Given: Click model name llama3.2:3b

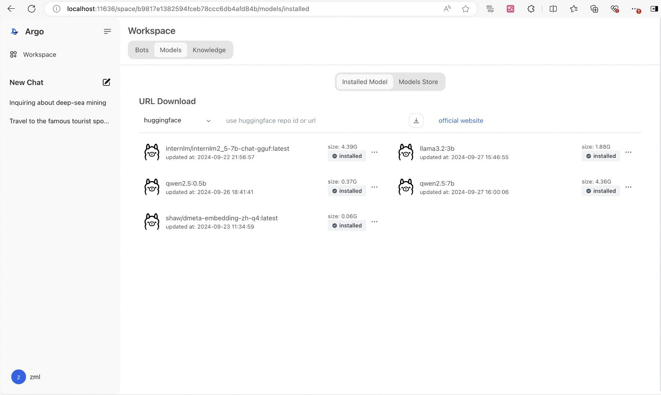Looking at the screenshot, I should (x=437, y=149).
